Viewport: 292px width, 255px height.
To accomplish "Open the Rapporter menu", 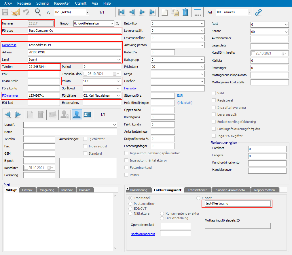I will [62, 3].
